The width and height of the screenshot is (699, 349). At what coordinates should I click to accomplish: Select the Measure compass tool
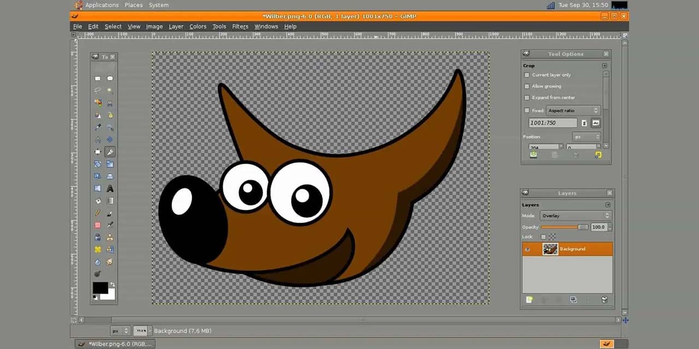point(97,139)
